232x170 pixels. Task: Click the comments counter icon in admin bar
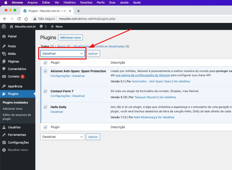tap(41, 26)
